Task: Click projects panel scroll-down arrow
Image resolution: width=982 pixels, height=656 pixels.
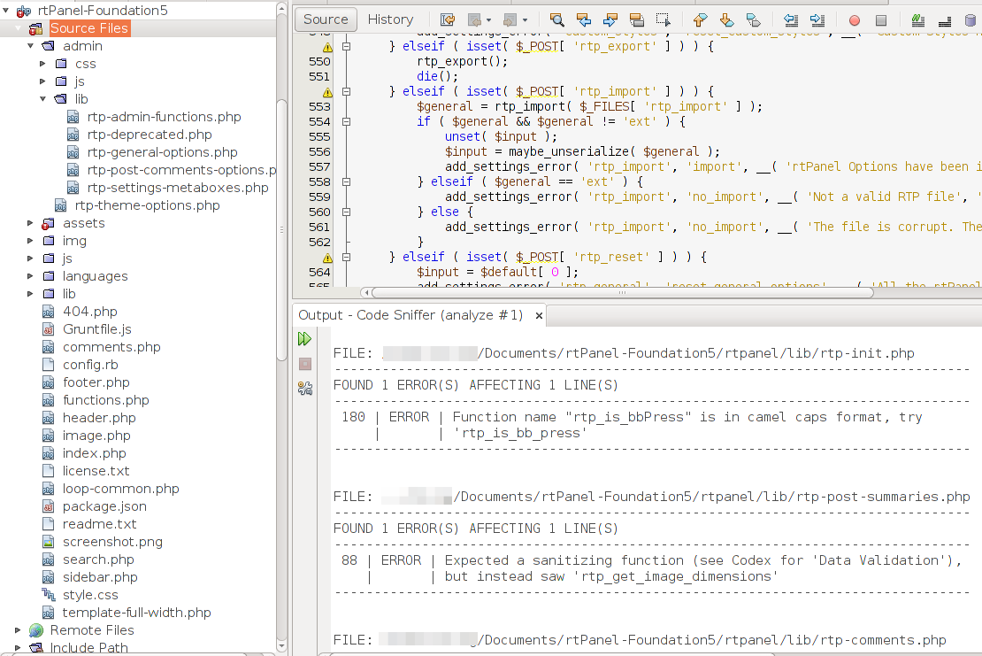Action: pyautogui.click(x=282, y=645)
